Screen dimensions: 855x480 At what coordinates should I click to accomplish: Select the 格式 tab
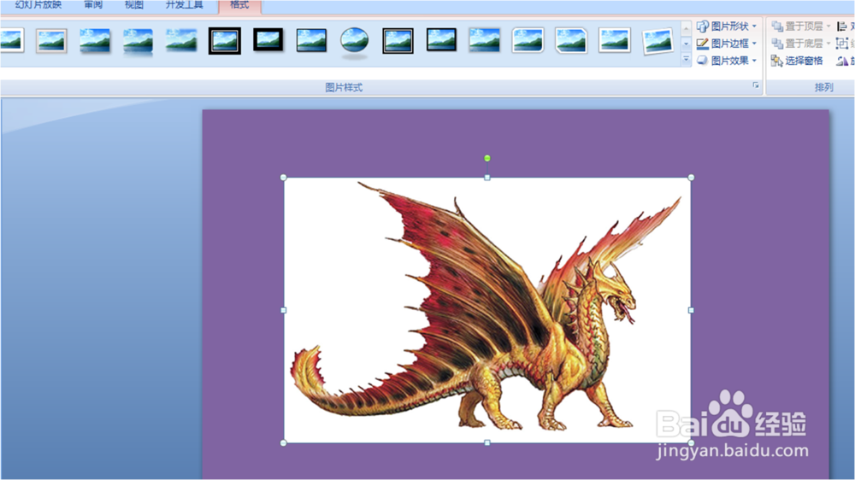(239, 5)
